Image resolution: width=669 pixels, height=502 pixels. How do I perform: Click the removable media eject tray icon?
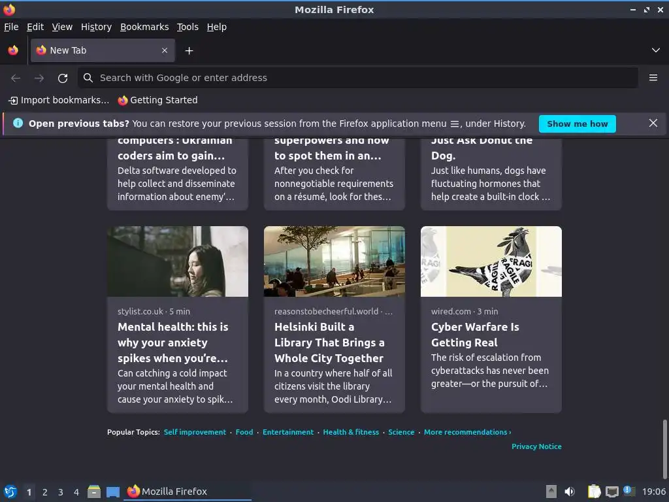pyautogui.click(x=551, y=492)
